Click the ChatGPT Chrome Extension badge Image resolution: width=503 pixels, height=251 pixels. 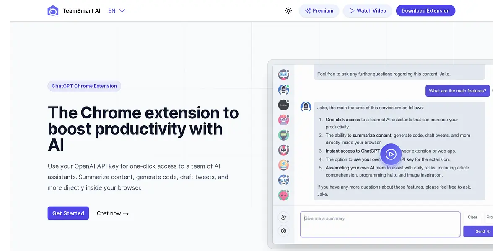84,86
